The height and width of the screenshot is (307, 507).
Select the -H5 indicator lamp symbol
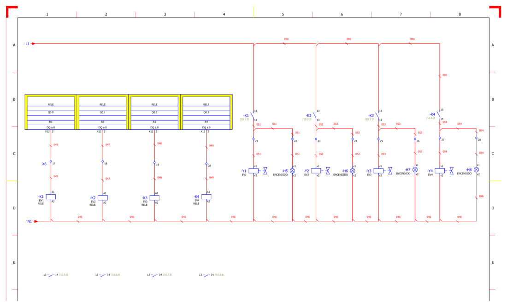[292, 171]
